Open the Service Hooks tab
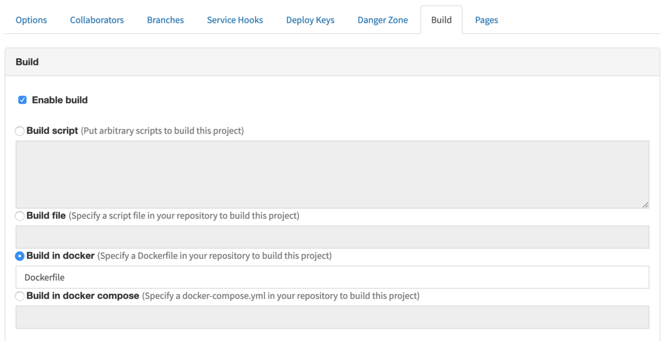Viewport: 665px width, 341px height. pyautogui.click(x=235, y=20)
